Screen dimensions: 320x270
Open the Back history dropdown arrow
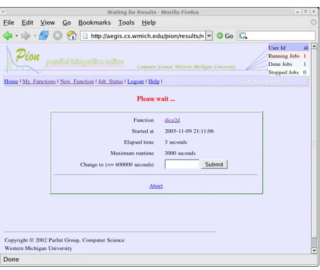(x=17, y=36)
